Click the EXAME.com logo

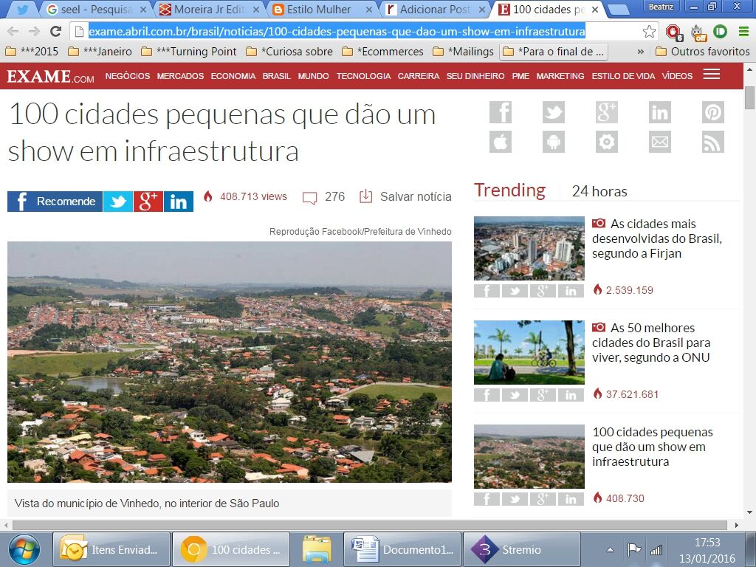(51, 76)
